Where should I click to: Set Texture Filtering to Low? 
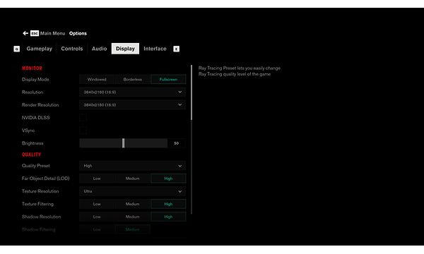(97, 204)
